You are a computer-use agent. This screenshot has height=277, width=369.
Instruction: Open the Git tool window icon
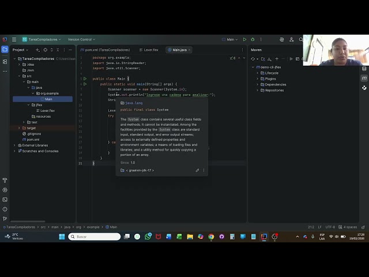tap(5, 219)
